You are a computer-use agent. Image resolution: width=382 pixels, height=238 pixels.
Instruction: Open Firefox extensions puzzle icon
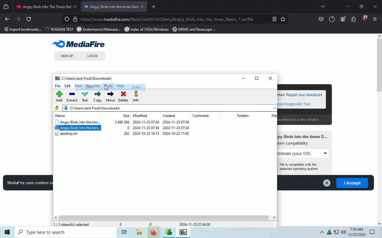[353, 19]
